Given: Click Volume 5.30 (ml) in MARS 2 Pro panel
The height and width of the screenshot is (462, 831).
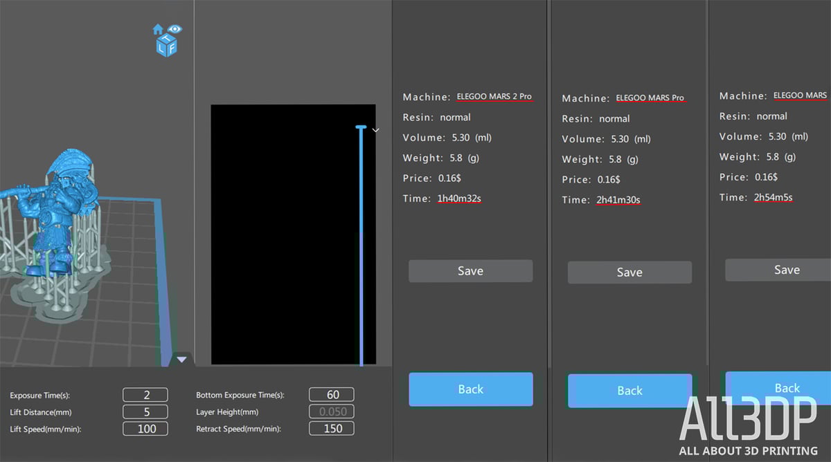Looking at the screenshot, I should (x=447, y=138).
